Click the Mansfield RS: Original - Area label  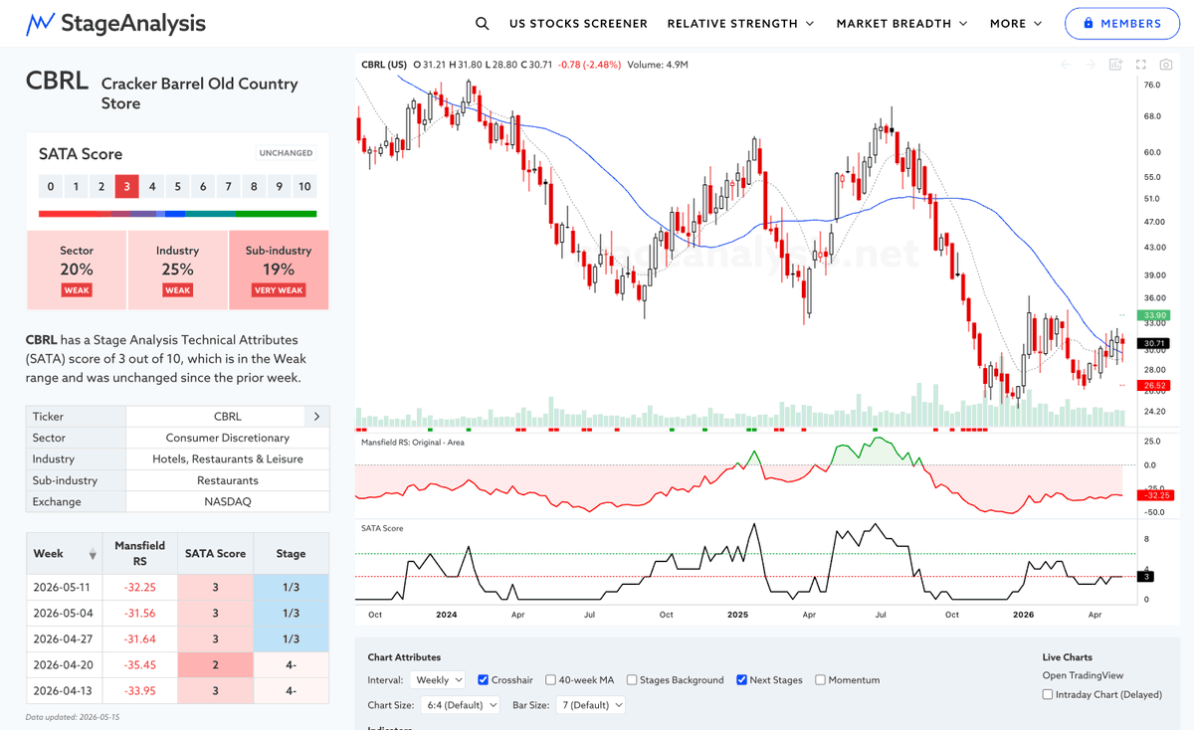(x=413, y=443)
